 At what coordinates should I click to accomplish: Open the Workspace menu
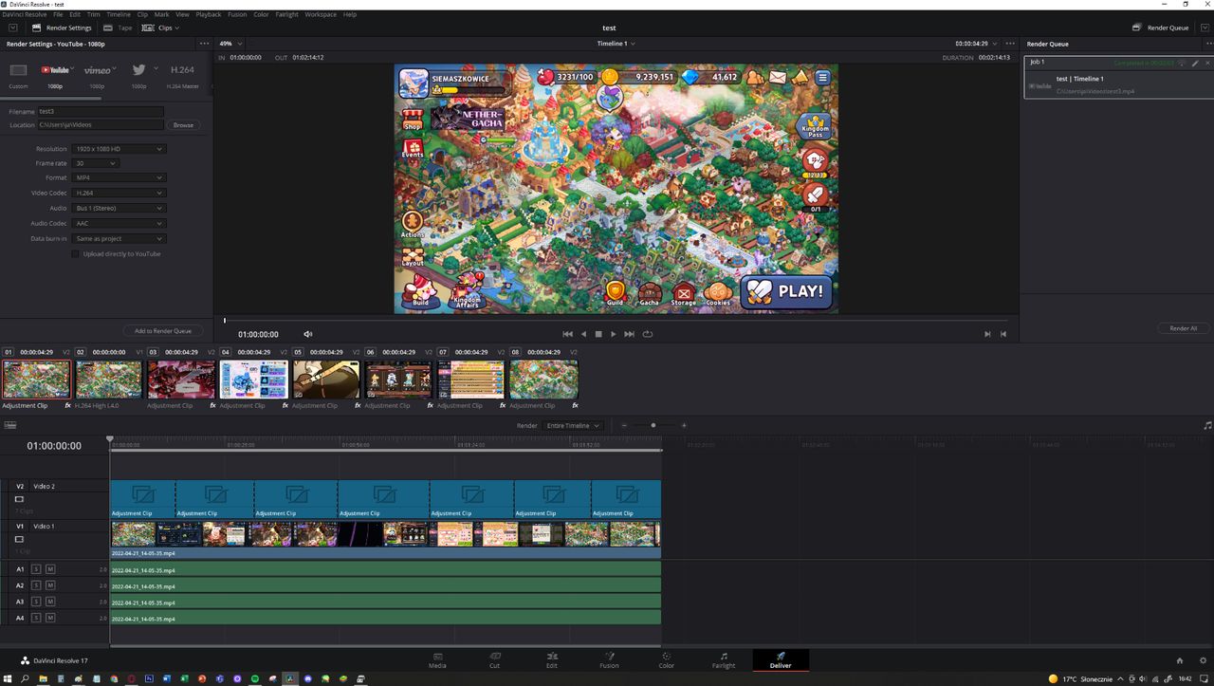coord(320,14)
